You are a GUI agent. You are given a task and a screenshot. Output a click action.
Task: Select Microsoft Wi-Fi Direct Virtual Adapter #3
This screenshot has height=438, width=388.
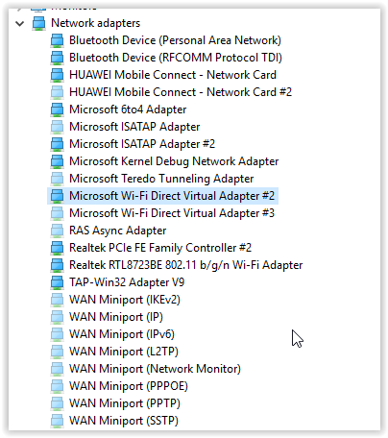(172, 213)
